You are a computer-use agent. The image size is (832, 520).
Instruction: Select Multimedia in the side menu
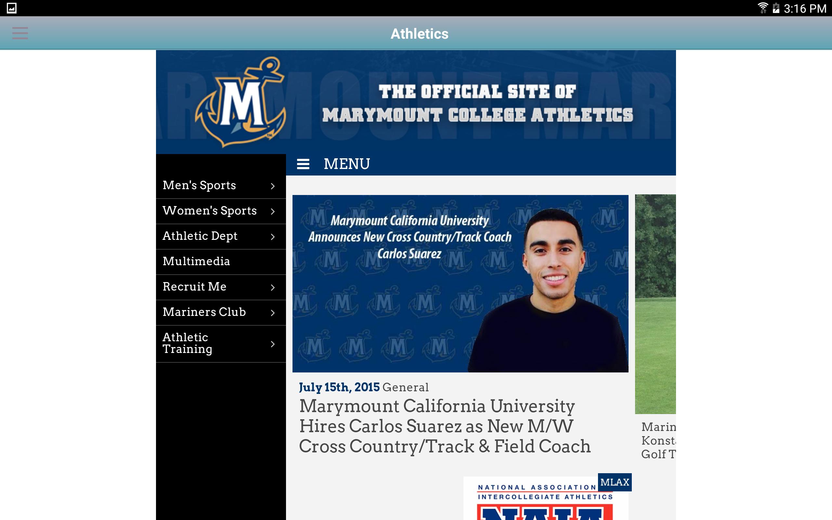[221, 262]
